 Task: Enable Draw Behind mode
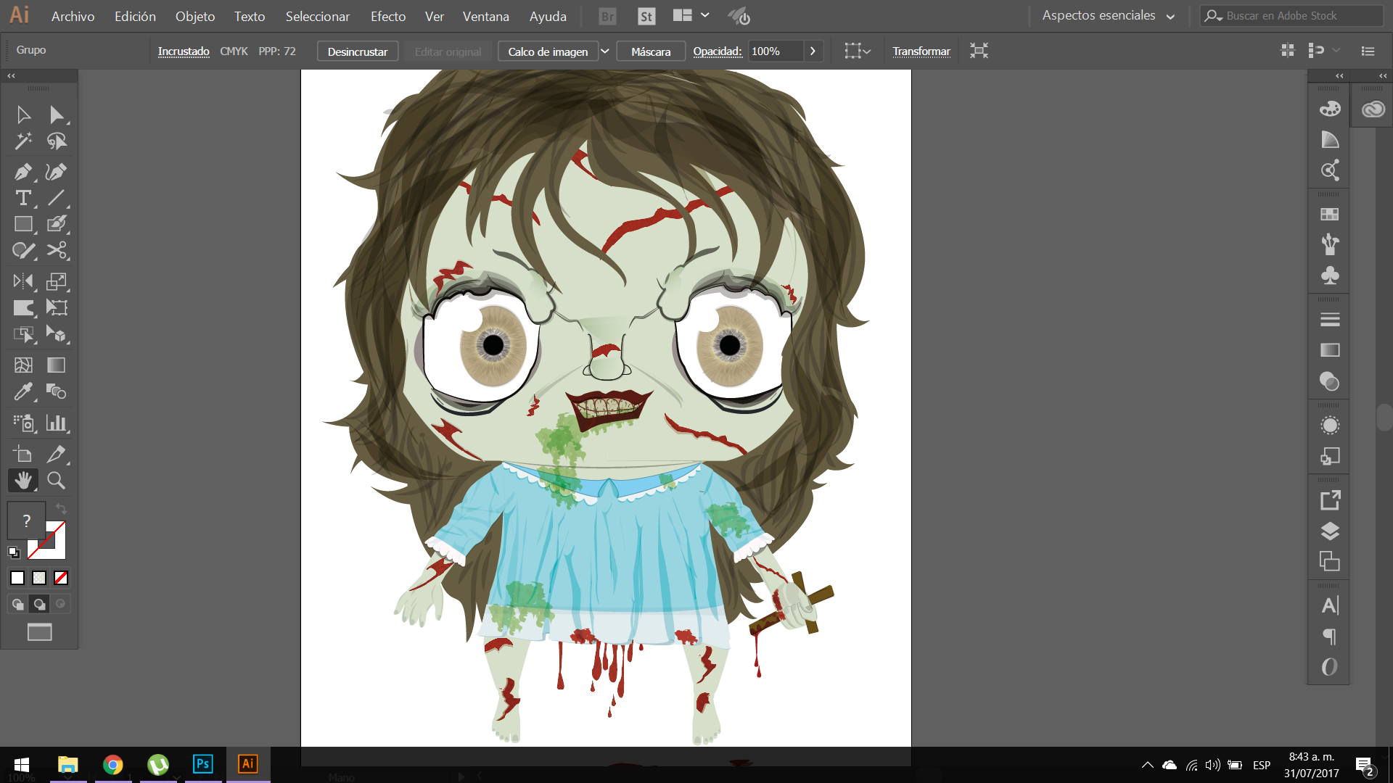point(39,604)
